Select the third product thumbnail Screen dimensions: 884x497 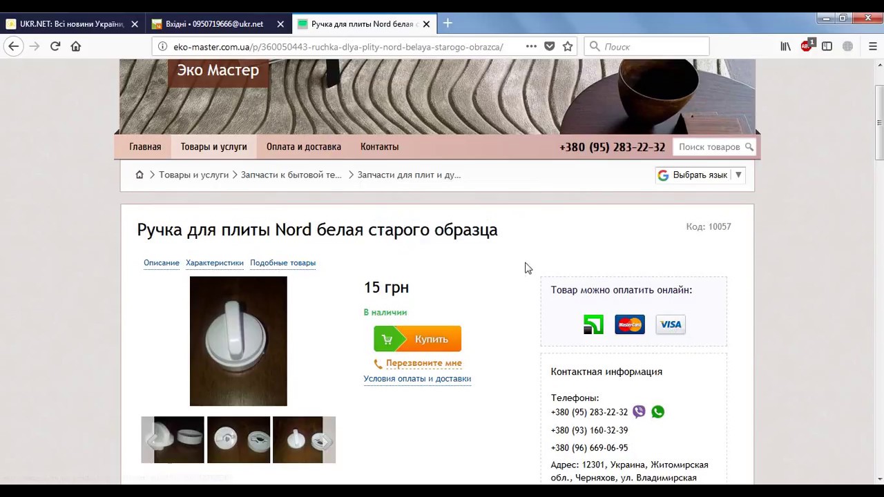[304, 440]
